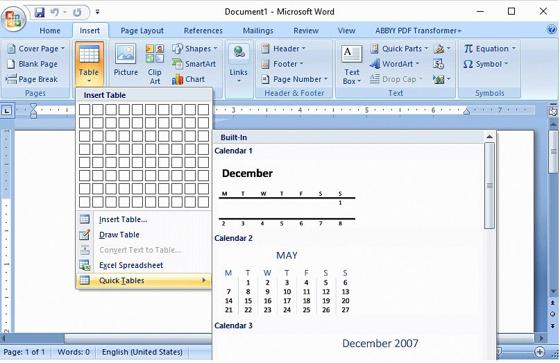
Task: Switch to the Home tab
Action: [x=50, y=31]
